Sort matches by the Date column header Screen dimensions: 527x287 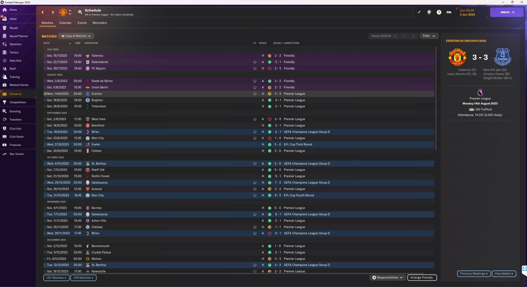(x=47, y=43)
